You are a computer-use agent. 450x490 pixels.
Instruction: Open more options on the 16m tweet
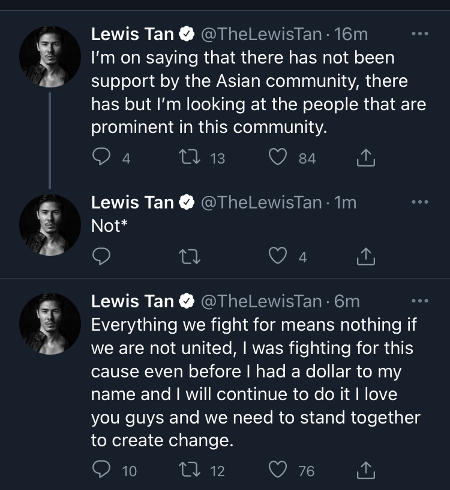419,34
